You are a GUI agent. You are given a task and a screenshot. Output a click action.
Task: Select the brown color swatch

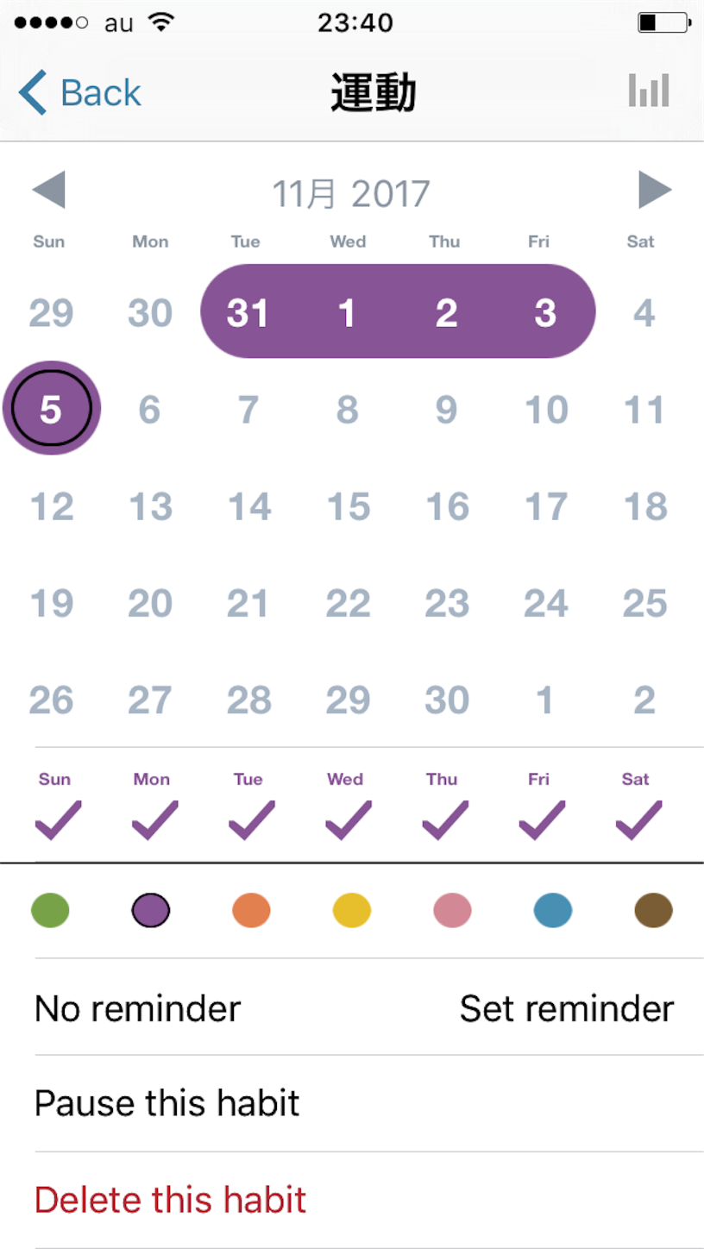pos(653,910)
